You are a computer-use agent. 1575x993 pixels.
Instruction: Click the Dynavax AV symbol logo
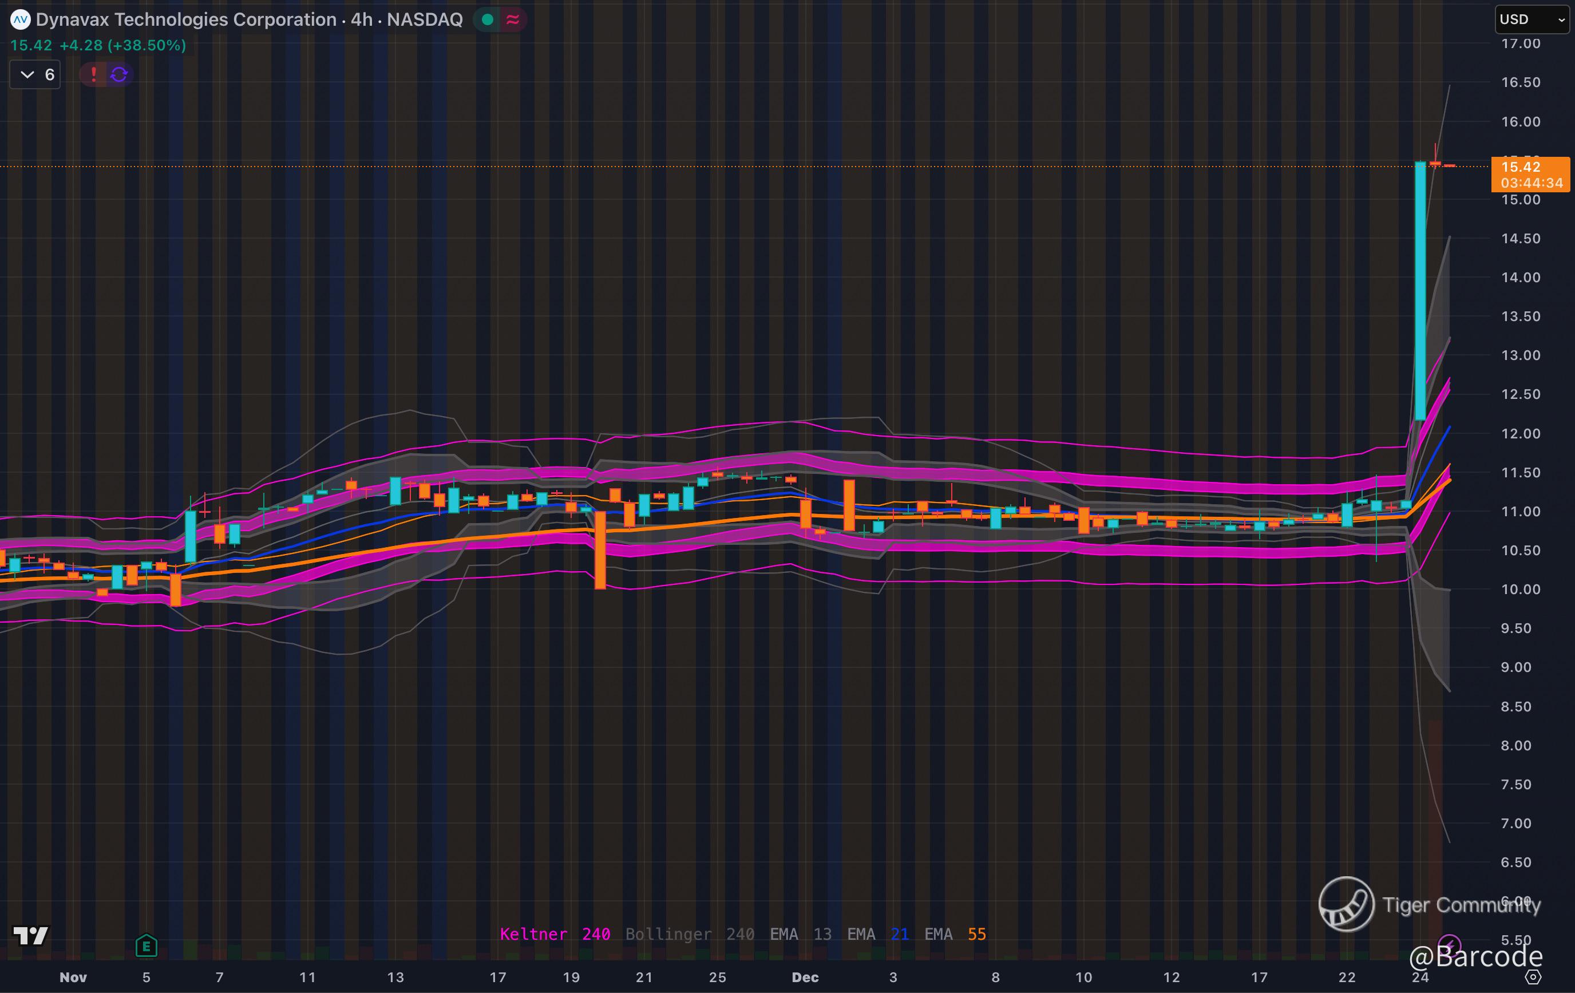pyautogui.click(x=20, y=19)
